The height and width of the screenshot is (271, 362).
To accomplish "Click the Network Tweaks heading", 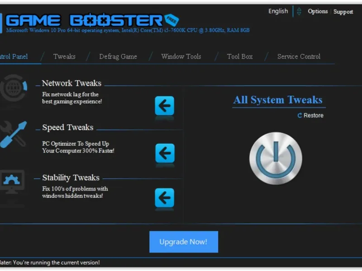I will click(x=71, y=83).
